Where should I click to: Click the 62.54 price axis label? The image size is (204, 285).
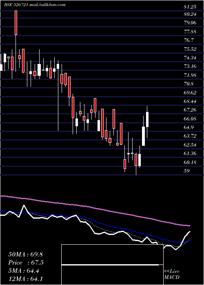(x=190, y=145)
